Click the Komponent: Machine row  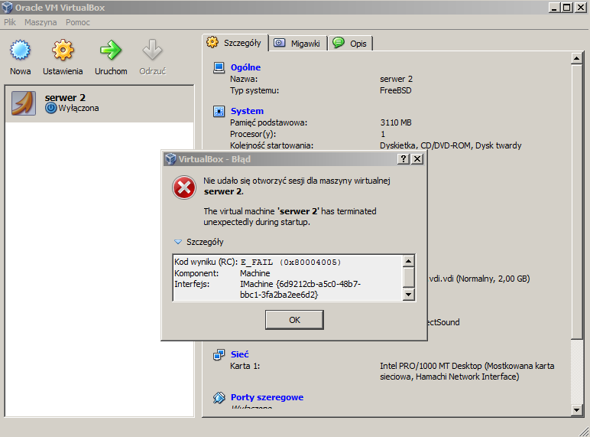click(x=222, y=273)
